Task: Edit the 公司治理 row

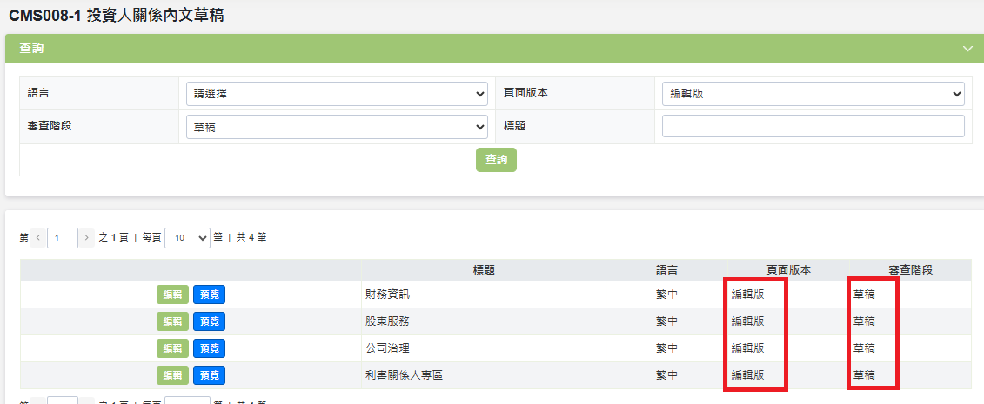Action: pos(172,348)
